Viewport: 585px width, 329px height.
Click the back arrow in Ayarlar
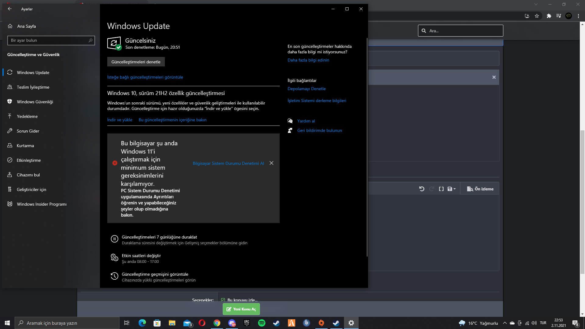pyautogui.click(x=10, y=9)
